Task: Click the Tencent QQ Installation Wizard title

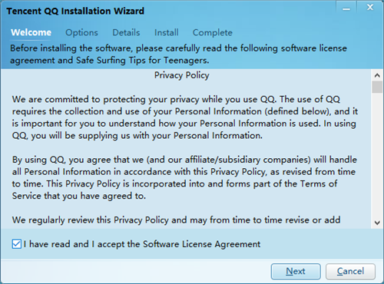Action: (75, 11)
